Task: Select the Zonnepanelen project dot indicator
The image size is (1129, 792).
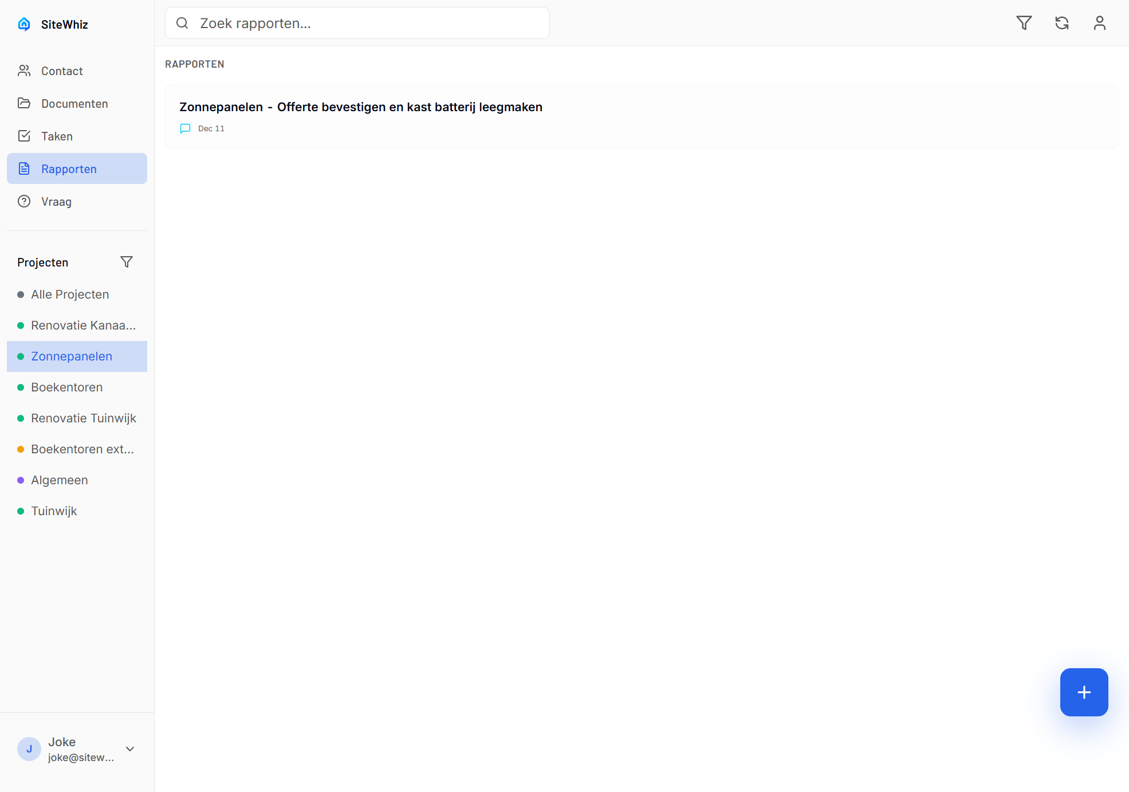Action: click(x=21, y=356)
